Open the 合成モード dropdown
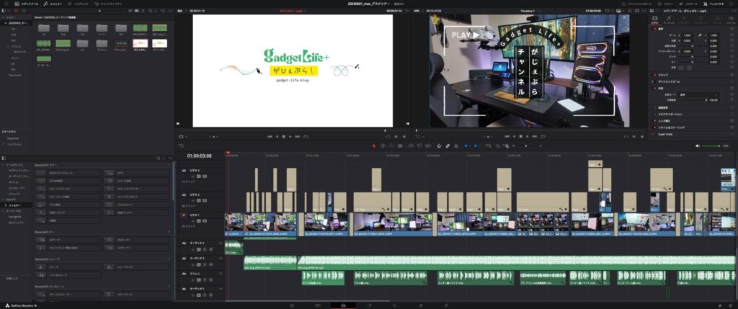This screenshot has height=309, width=738. click(x=698, y=94)
